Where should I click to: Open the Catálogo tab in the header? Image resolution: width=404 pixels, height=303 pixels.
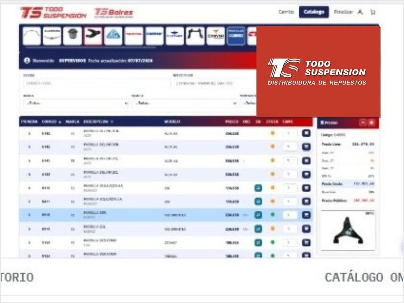click(313, 12)
